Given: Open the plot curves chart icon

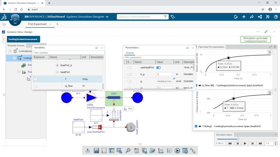Looking at the screenshot, I should coord(161,151).
